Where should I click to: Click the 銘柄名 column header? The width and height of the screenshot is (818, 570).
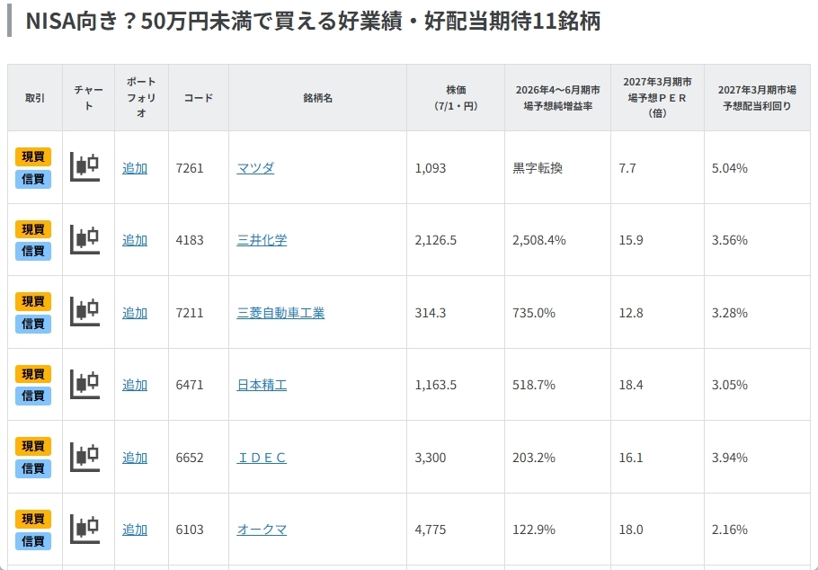317,98
